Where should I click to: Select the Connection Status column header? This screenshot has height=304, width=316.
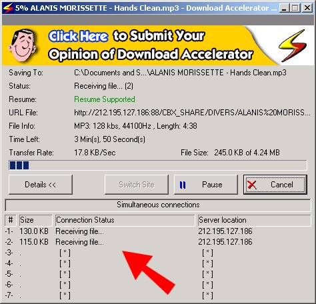[x=125, y=220]
